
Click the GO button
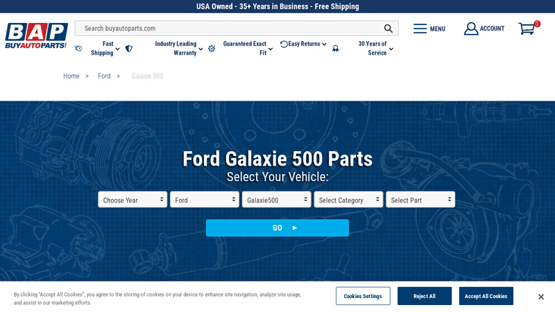tap(277, 228)
